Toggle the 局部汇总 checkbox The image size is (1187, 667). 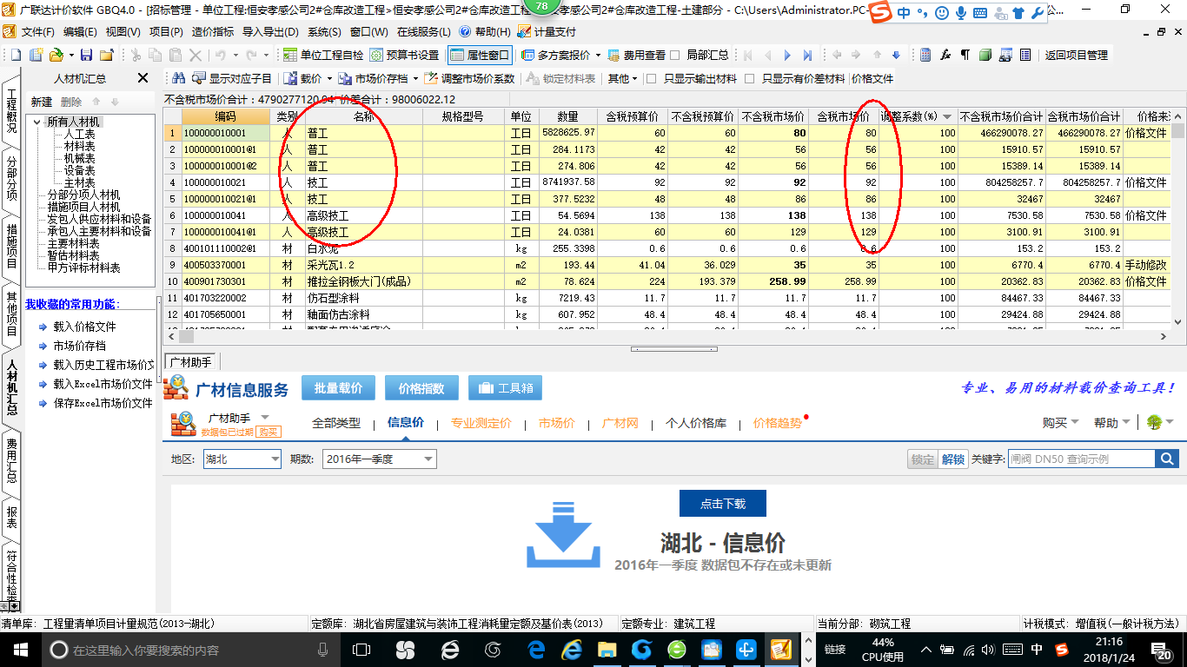[675, 55]
